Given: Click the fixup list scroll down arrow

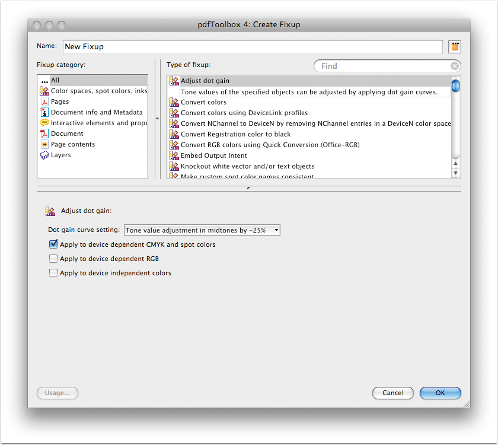Looking at the screenshot, I should (456, 173).
